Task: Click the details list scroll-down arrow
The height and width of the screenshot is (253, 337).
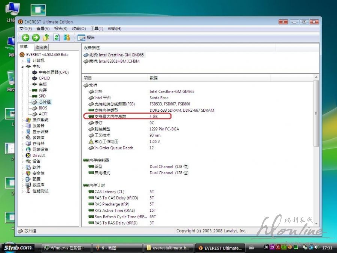Action: (316, 224)
